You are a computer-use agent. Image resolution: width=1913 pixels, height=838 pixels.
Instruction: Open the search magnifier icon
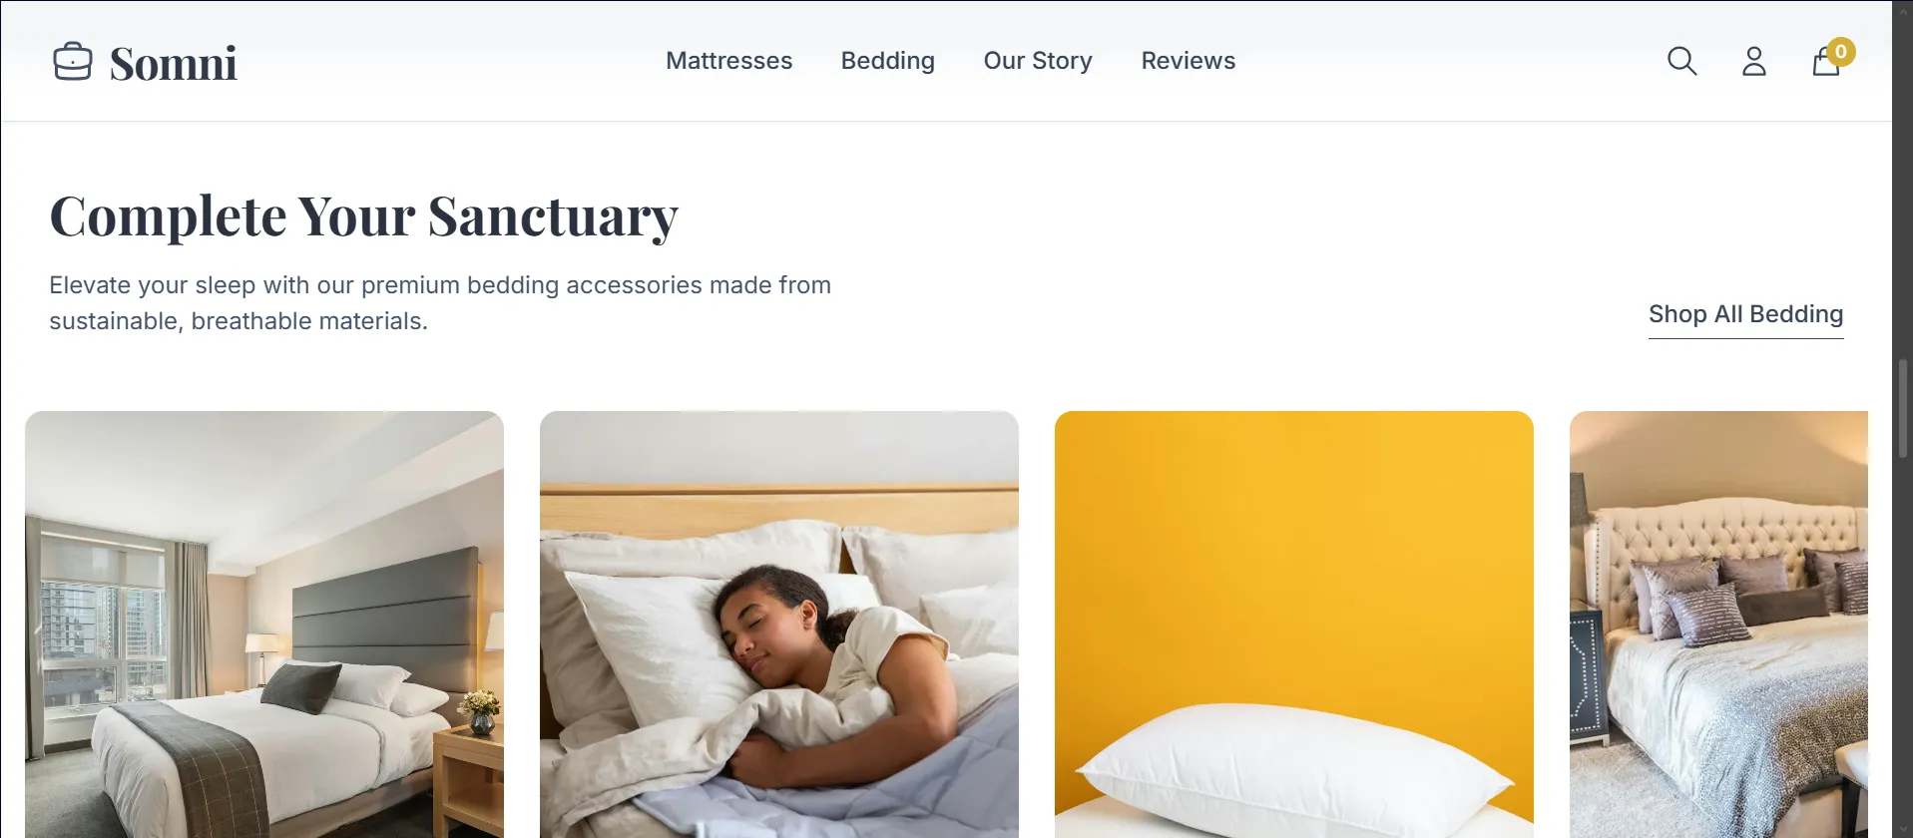tap(1681, 61)
